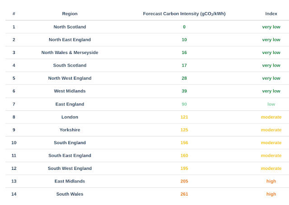
Task: Click the very low index for North Scotland
Action: point(271,27)
